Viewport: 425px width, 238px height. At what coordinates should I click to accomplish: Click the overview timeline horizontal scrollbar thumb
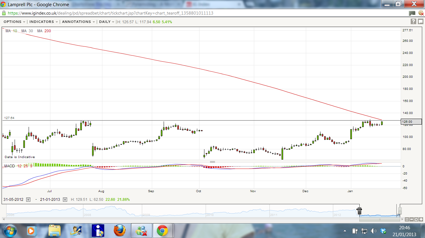point(379,219)
